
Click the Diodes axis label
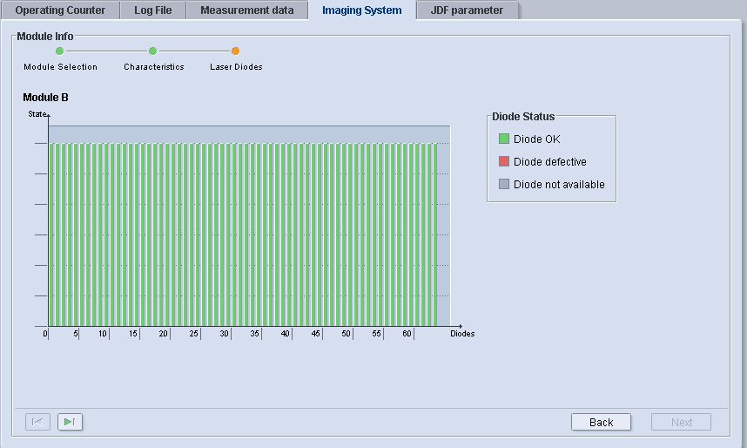click(x=462, y=334)
